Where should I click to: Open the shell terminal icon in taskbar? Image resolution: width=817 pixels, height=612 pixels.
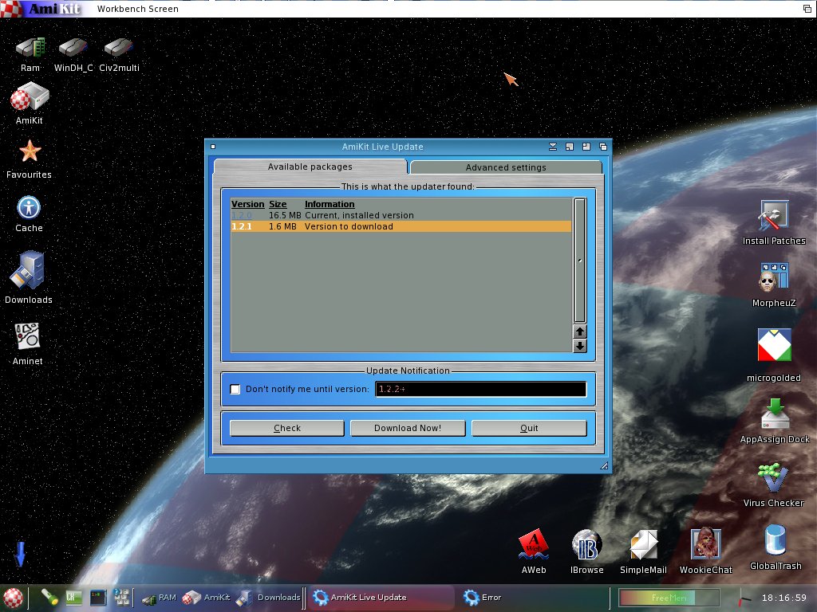[98, 597]
